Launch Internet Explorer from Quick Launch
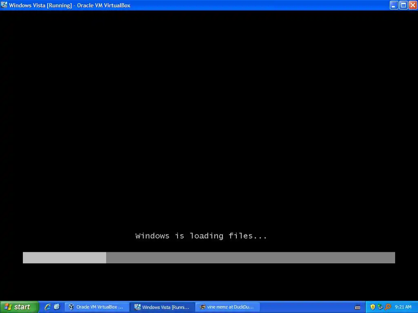 tap(48, 307)
